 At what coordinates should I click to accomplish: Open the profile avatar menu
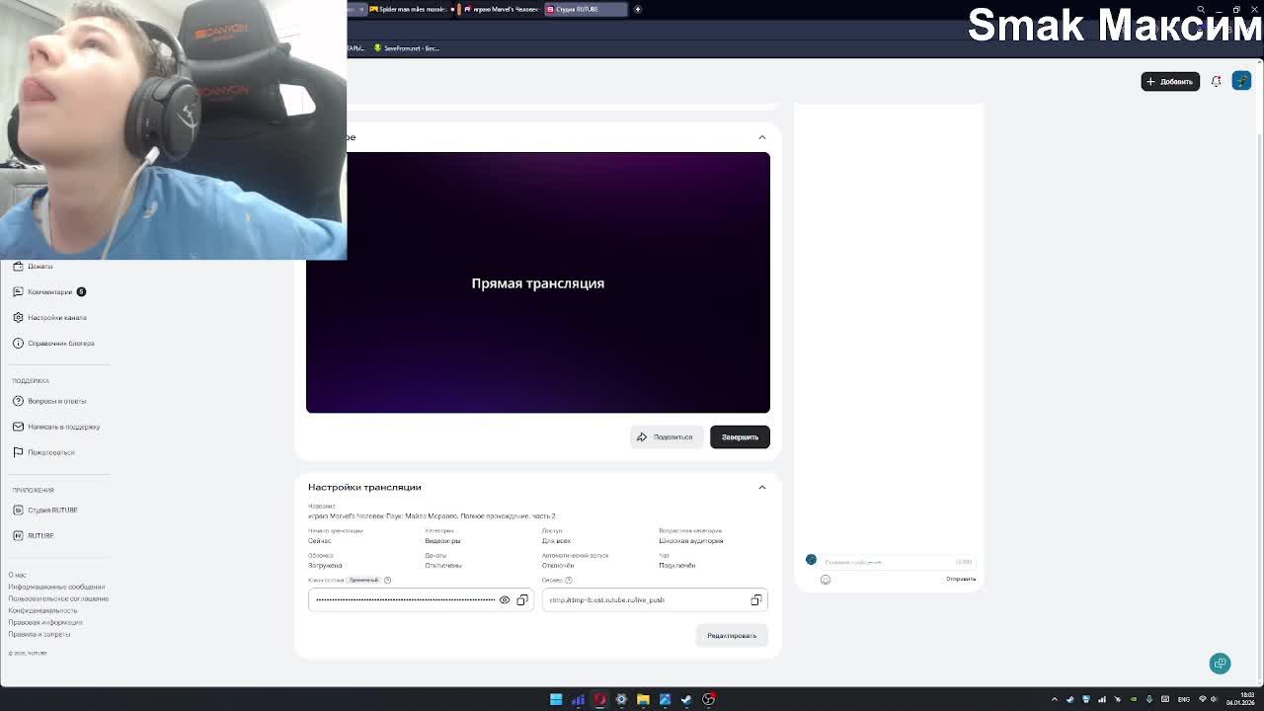[1242, 81]
